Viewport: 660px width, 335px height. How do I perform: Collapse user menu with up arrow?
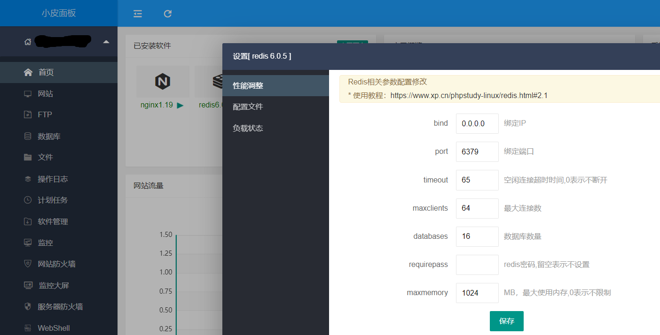tap(106, 42)
